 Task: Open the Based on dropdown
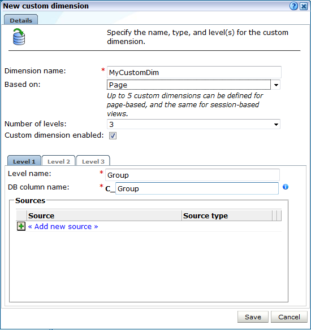click(x=193, y=85)
